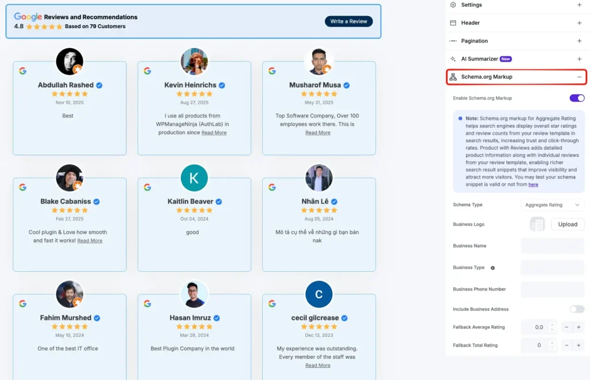Click the Business Phone Number input field
This screenshot has height=380, width=590.
tap(553, 289)
